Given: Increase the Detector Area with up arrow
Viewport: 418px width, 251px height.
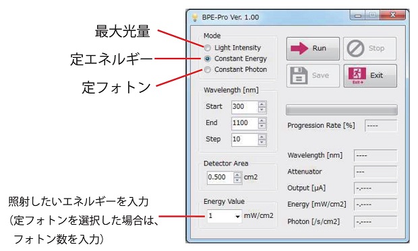Looking at the screenshot, I should coord(237,175).
